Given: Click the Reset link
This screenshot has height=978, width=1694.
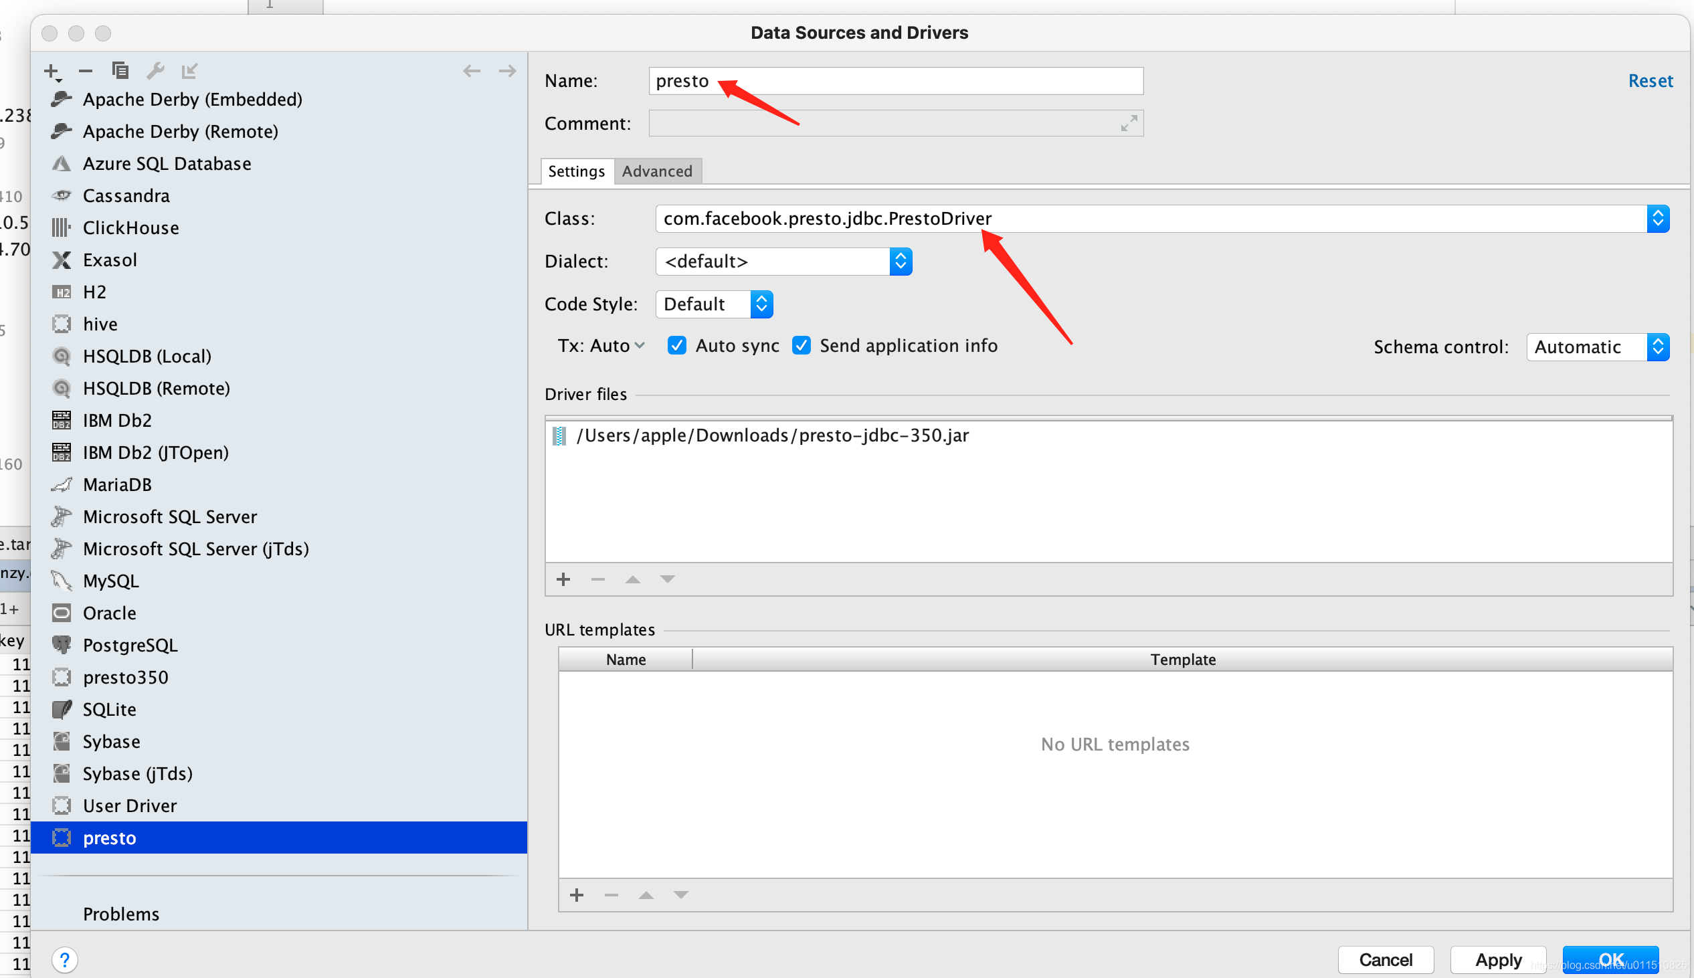Looking at the screenshot, I should 1651,80.
